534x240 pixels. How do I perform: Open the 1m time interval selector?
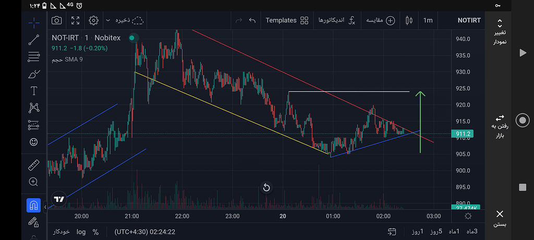428,20
